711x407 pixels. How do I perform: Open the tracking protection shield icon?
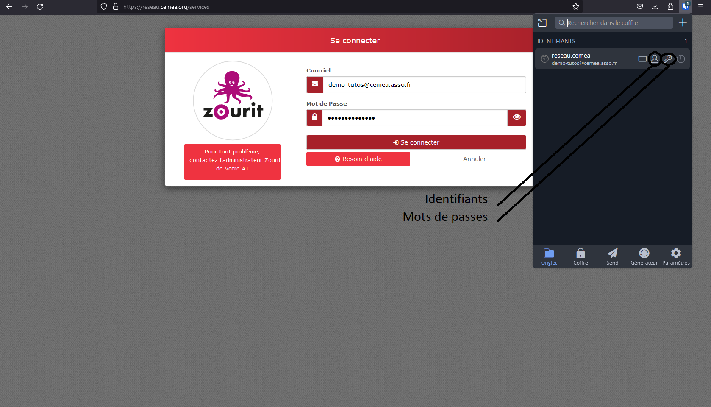[104, 7]
